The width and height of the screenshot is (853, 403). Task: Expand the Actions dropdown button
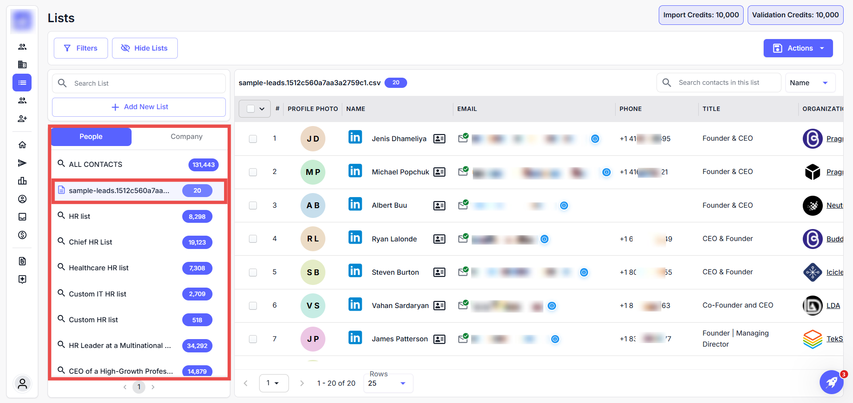[798, 48]
